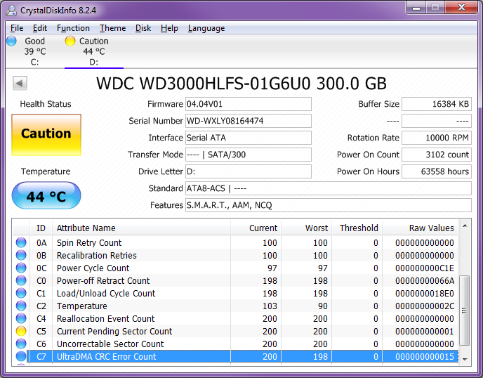Select the Load/Unload Cycle Count row
The image size is (483, 378).
point(235,293)
